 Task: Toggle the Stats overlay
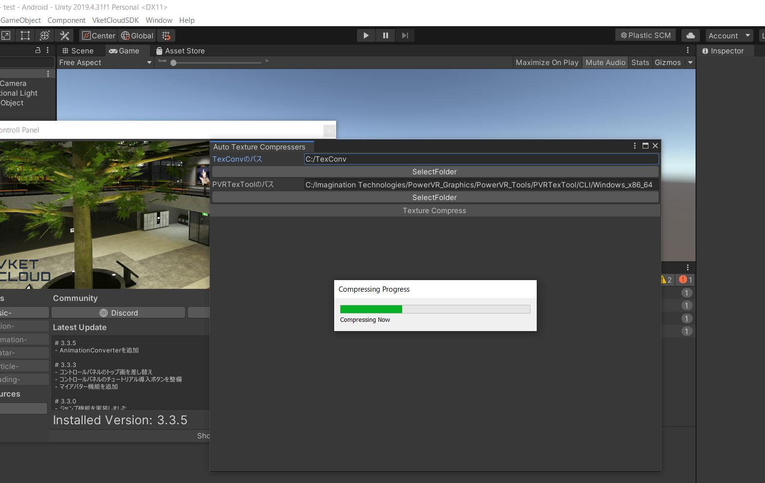coord(640,63)
